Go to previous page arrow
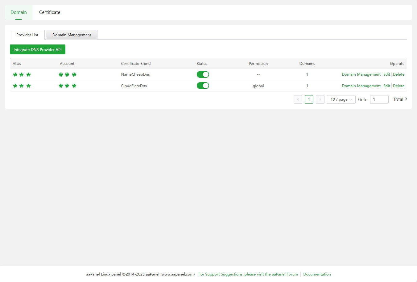The height and width of the screenshot is (282, 417). [298, 99]
